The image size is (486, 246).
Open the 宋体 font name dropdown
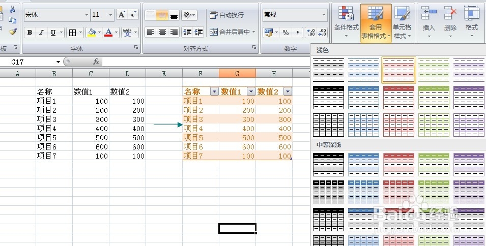click(x=87, y=15)
